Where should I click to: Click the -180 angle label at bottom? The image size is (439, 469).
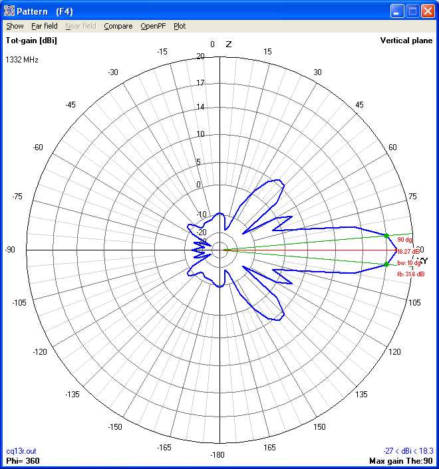tap(218, 455)
